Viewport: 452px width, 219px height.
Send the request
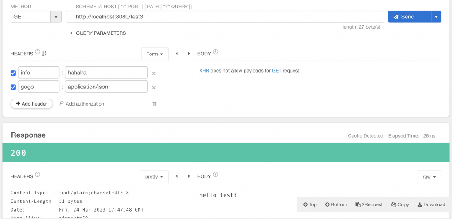coord(410,17)
